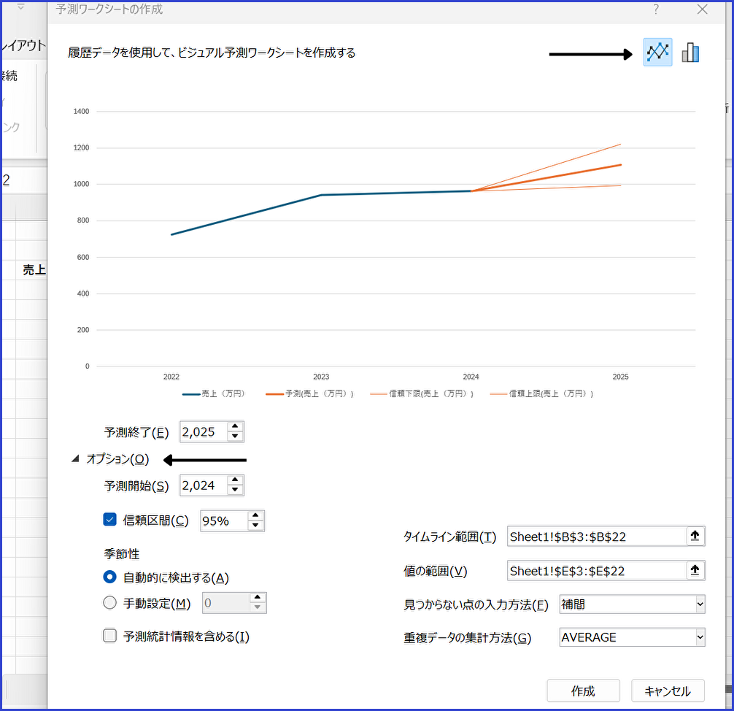Screen dimensions: 734x711
Task: Enable 予測統計情報を含める checkbox
Action: point(110,636)
